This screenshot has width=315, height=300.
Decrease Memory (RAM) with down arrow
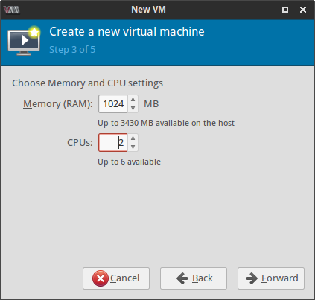(133, 108)
